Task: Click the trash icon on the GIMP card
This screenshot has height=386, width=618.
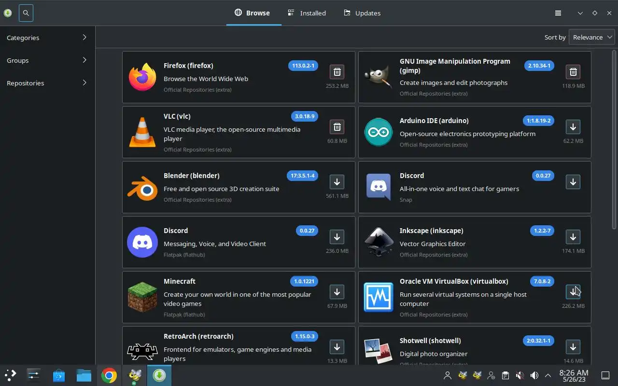Action: pos(573,72)
